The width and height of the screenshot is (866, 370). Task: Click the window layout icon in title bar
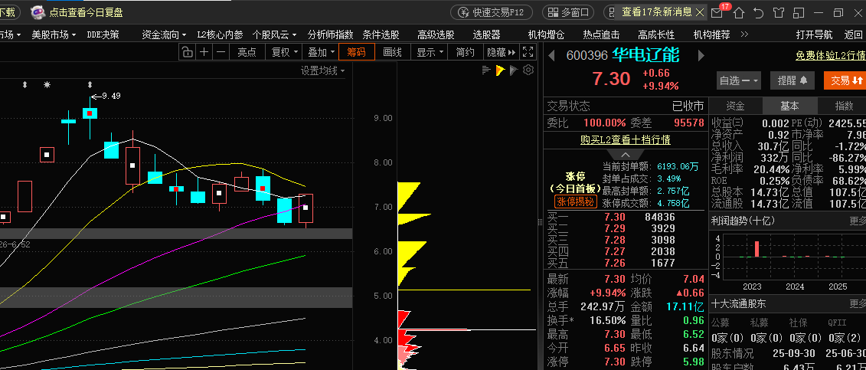[798, 12]
